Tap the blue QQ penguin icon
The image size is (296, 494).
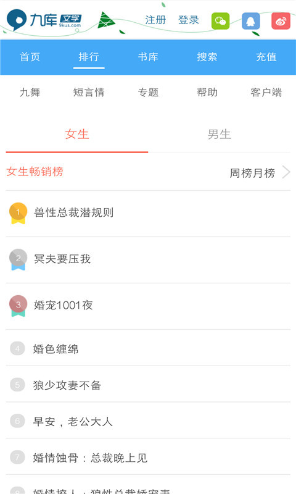(x=251, y=21)
